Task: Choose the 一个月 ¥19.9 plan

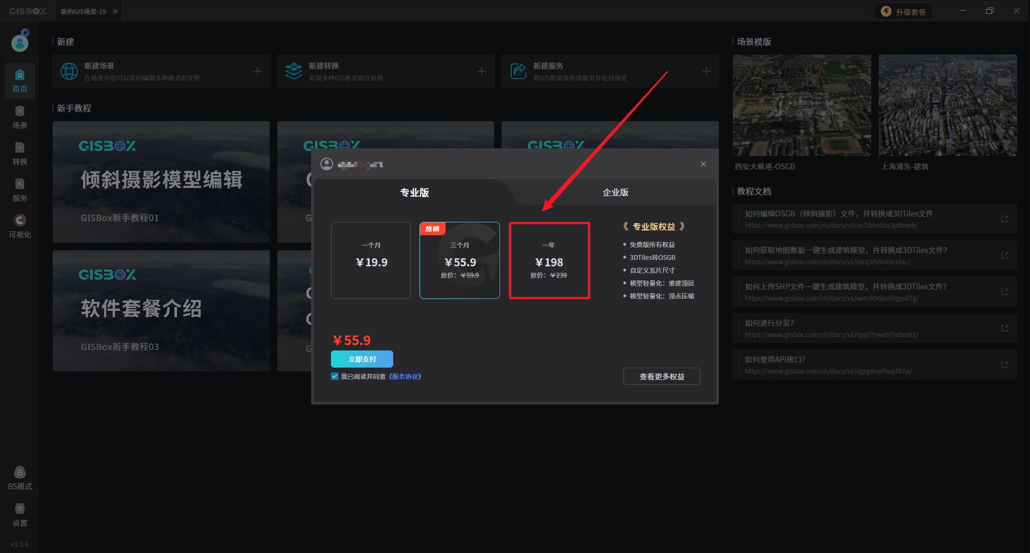Action: point(371,260)
